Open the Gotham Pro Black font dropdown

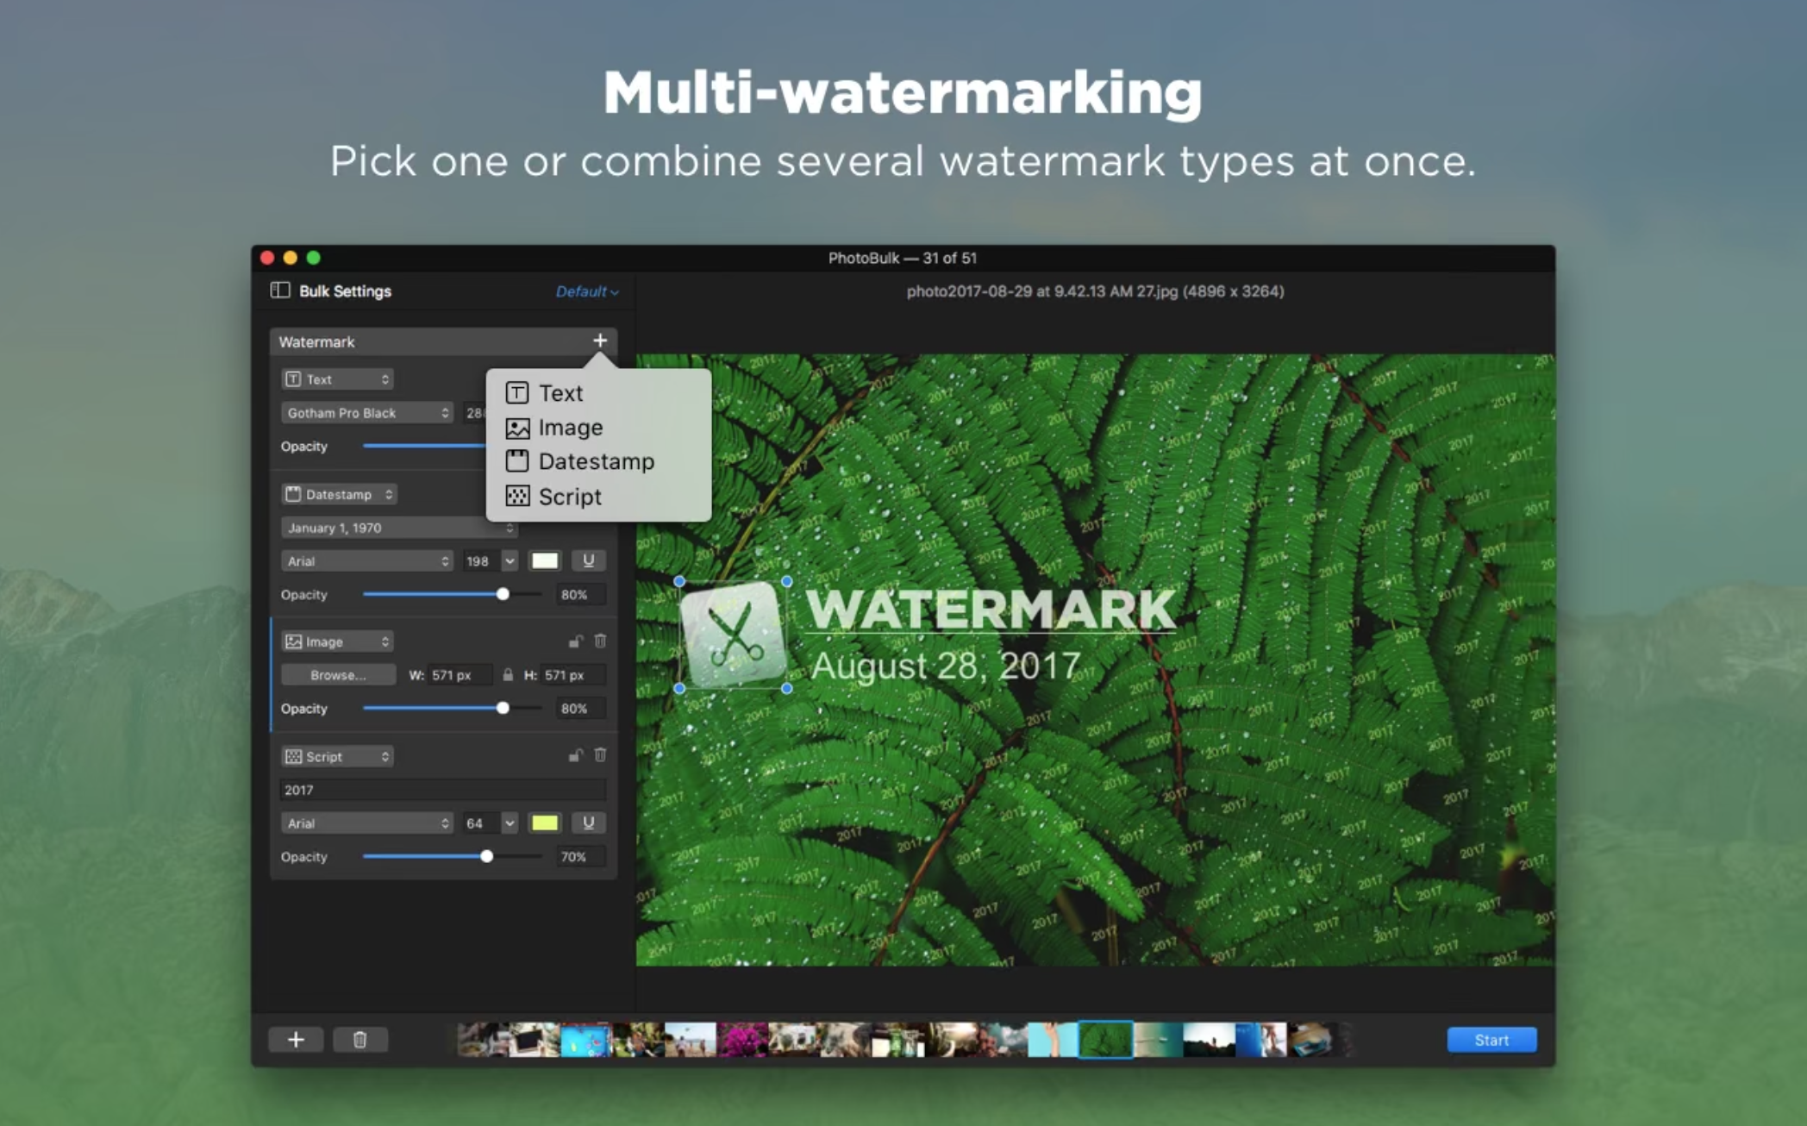[366, 413]
